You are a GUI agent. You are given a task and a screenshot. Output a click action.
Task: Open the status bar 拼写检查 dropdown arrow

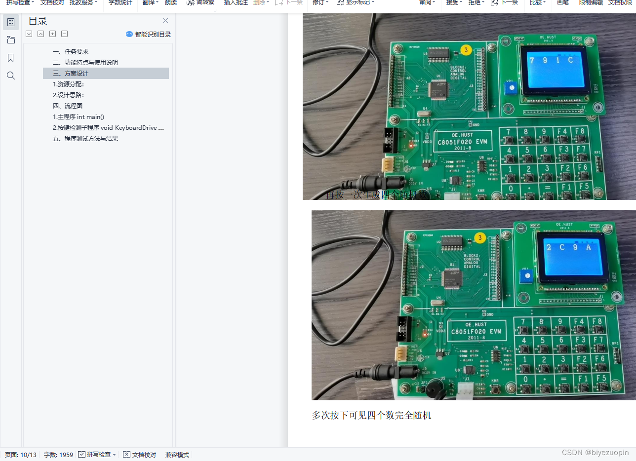115,455
